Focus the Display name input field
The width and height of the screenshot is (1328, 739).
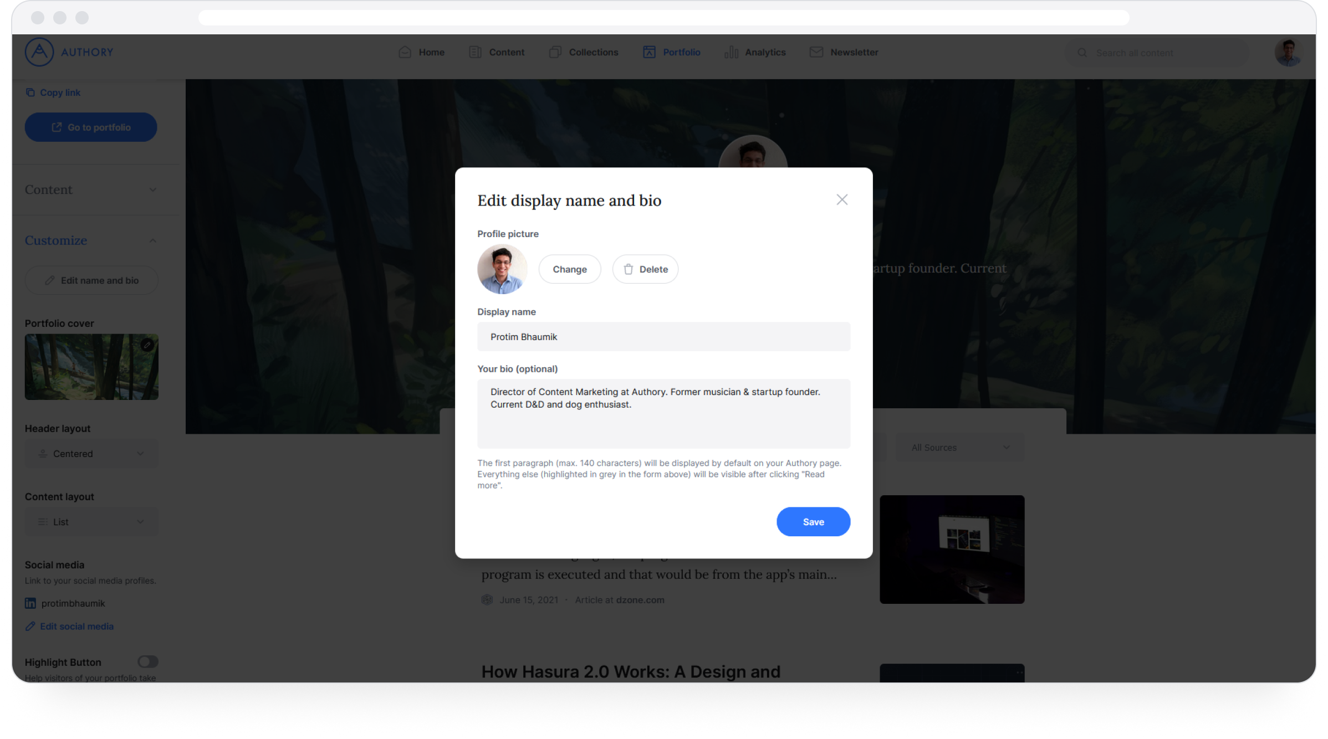(663, 337)
